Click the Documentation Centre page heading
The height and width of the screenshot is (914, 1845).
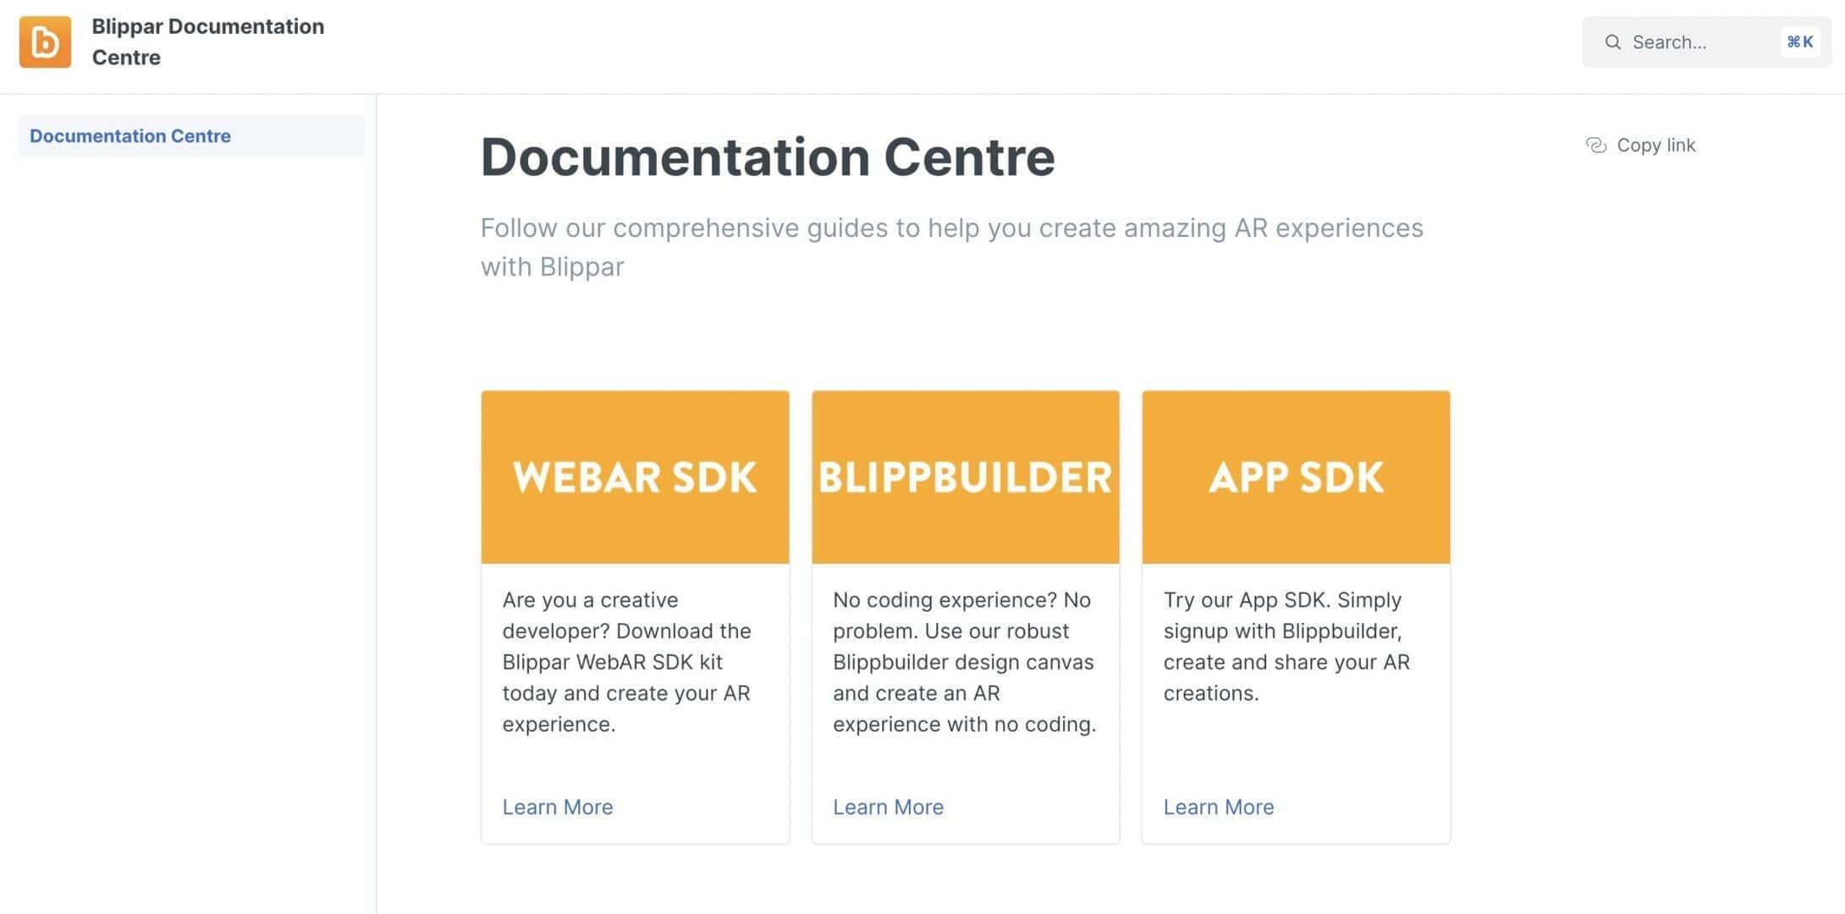coord(767,157)
